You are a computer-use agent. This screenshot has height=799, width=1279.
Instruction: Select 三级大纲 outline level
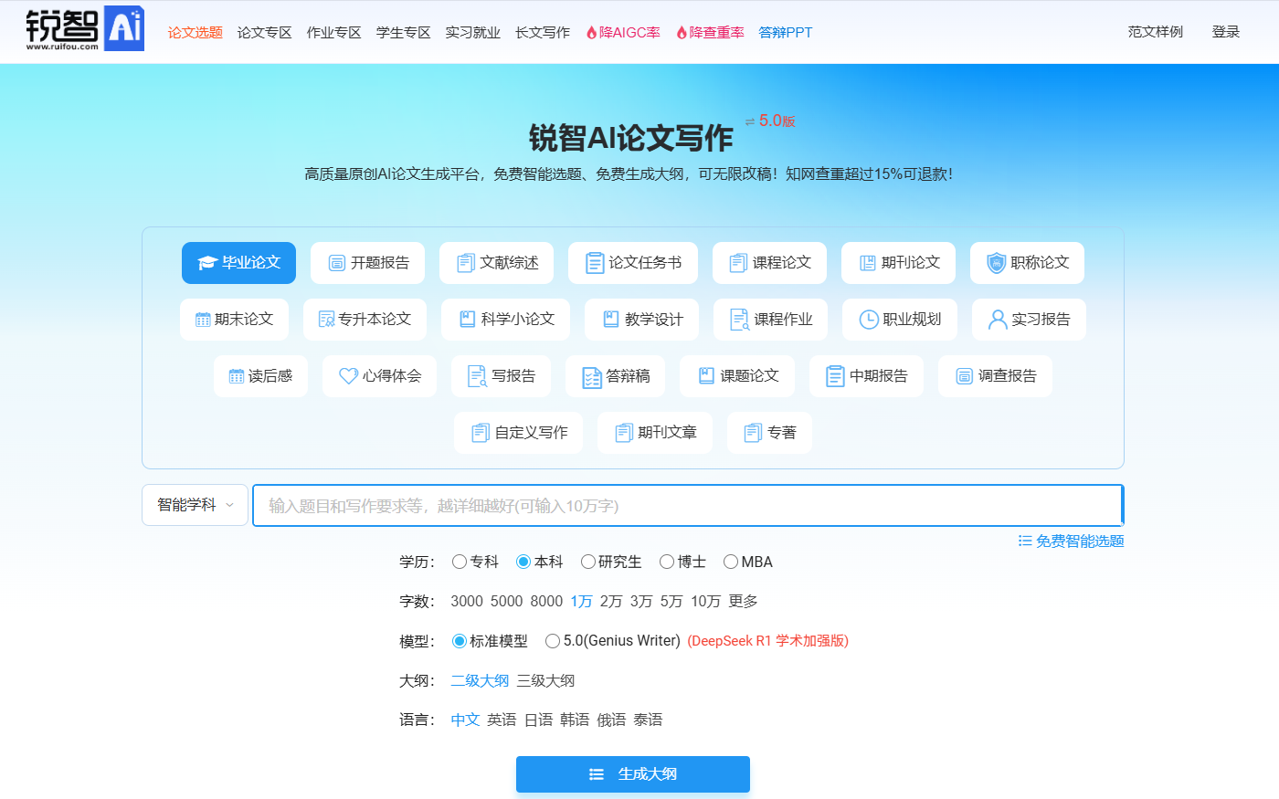click(545, 680)
